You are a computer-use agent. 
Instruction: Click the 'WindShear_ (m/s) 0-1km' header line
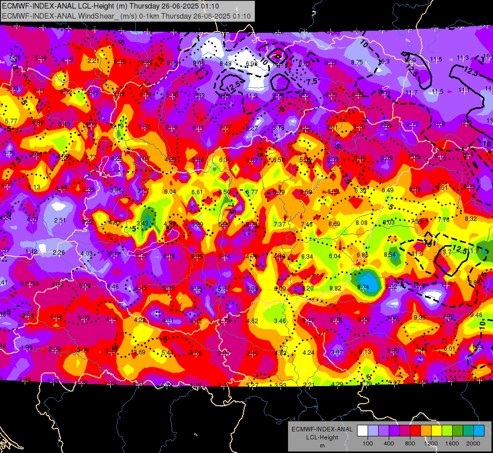pyautogui.click(x=126, y=16)
